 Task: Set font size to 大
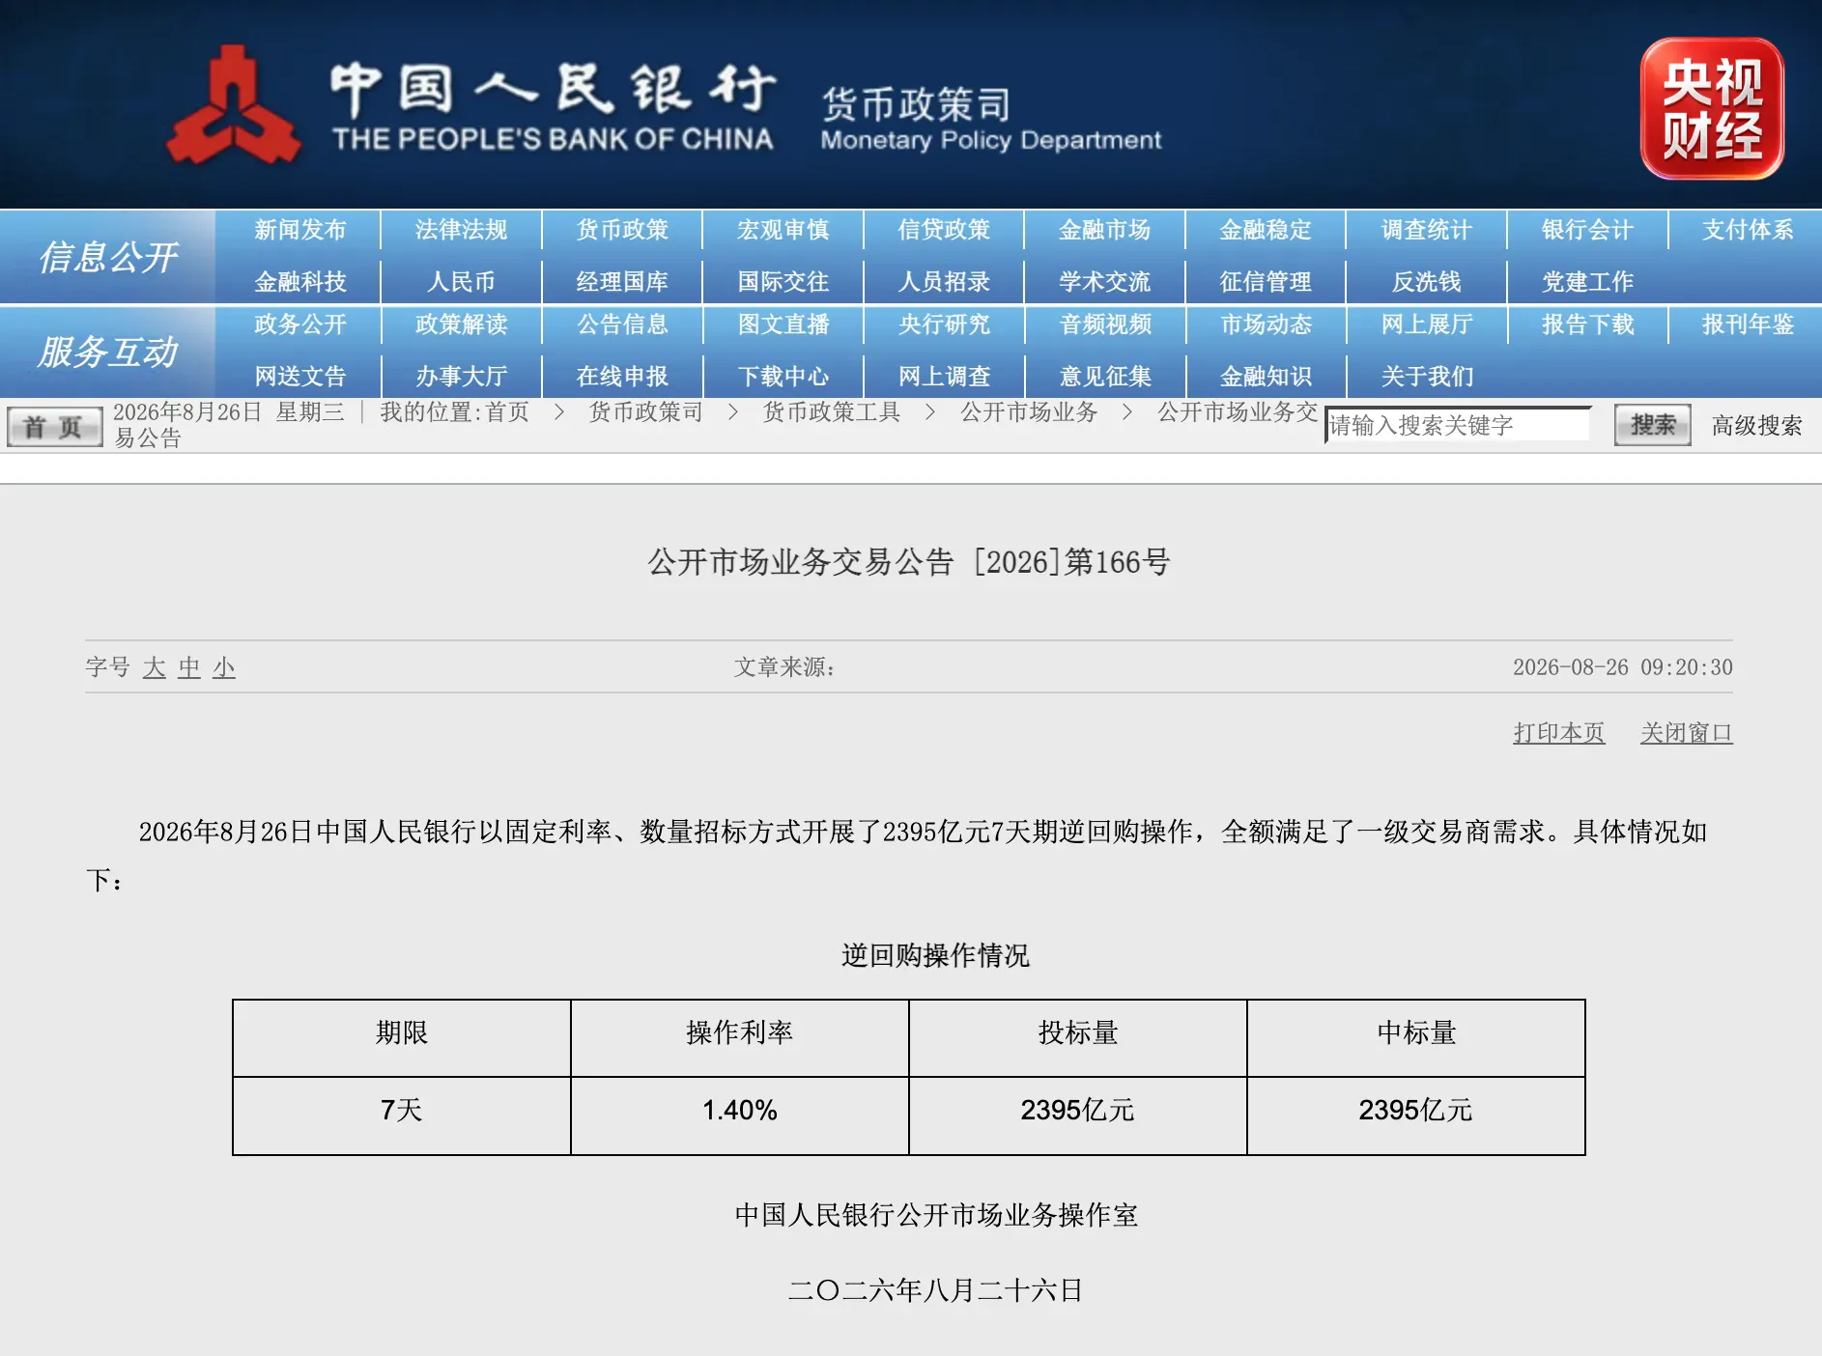[155, 667]
